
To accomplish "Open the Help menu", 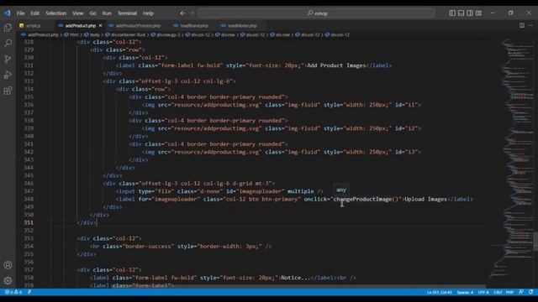I will [148, 13].
